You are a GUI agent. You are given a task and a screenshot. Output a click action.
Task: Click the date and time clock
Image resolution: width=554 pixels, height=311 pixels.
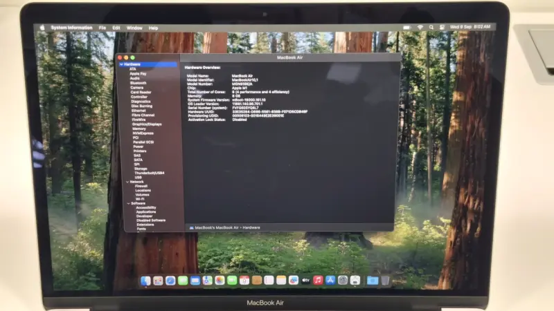(x=470, y=27)
